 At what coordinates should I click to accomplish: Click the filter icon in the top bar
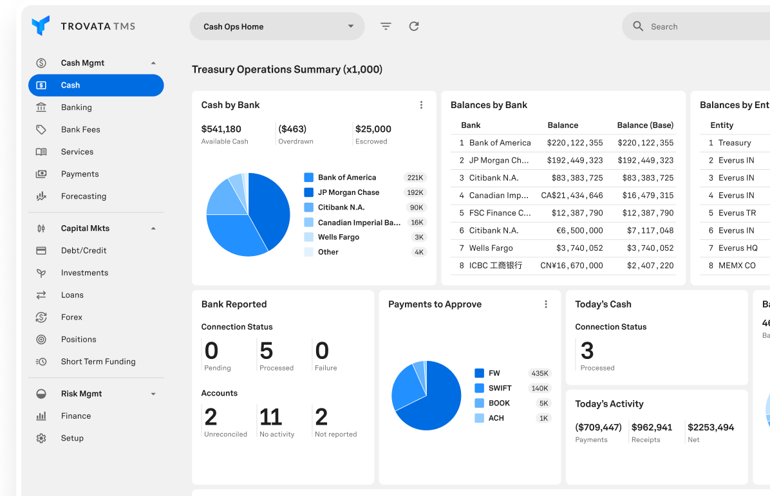pos(386,26)
